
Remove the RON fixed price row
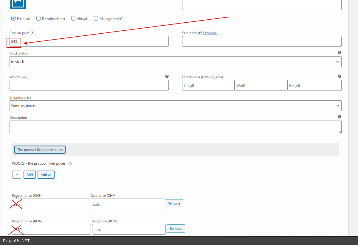[176, 229]
